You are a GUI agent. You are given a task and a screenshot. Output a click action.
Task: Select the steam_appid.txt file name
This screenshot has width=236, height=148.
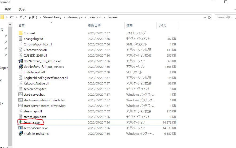[x=35, y=117]
